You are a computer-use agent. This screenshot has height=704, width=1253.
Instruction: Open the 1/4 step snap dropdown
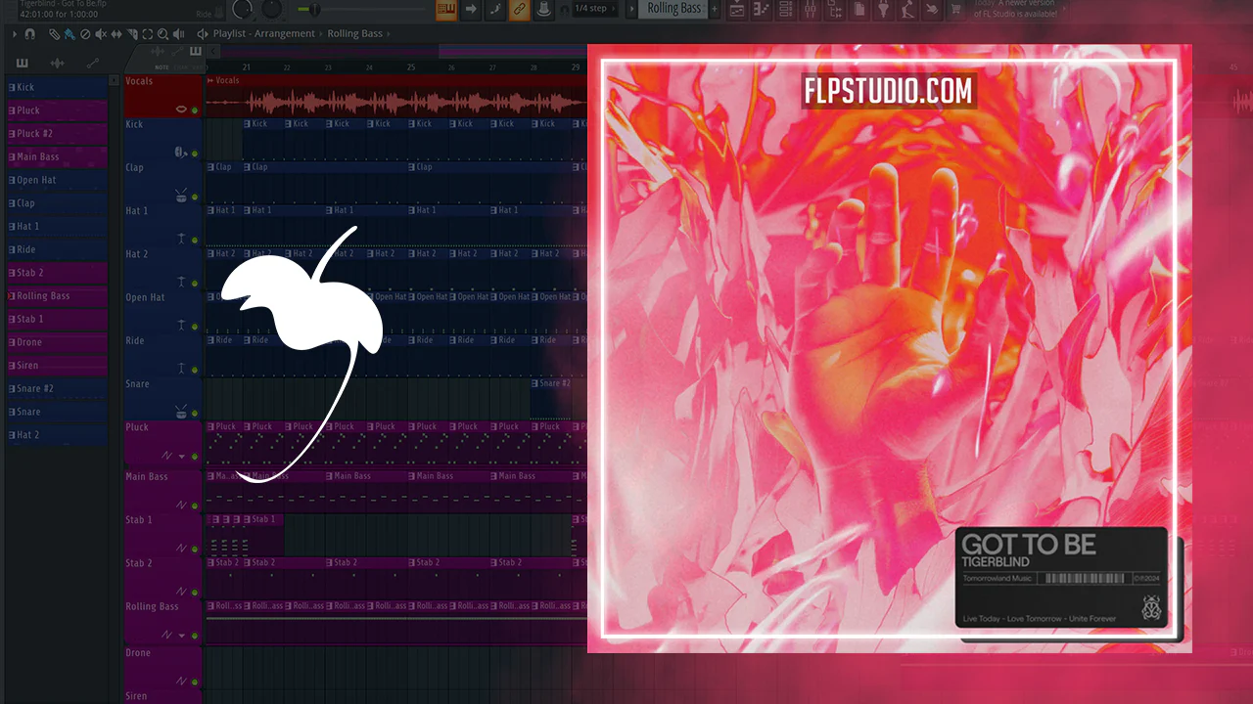pyautogui.click(x=595, y=9)
